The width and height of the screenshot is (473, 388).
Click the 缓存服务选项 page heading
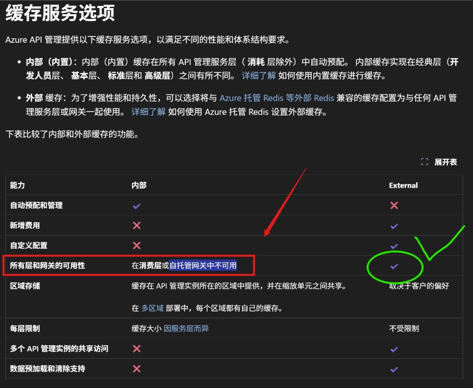click(x=60, y=13)
